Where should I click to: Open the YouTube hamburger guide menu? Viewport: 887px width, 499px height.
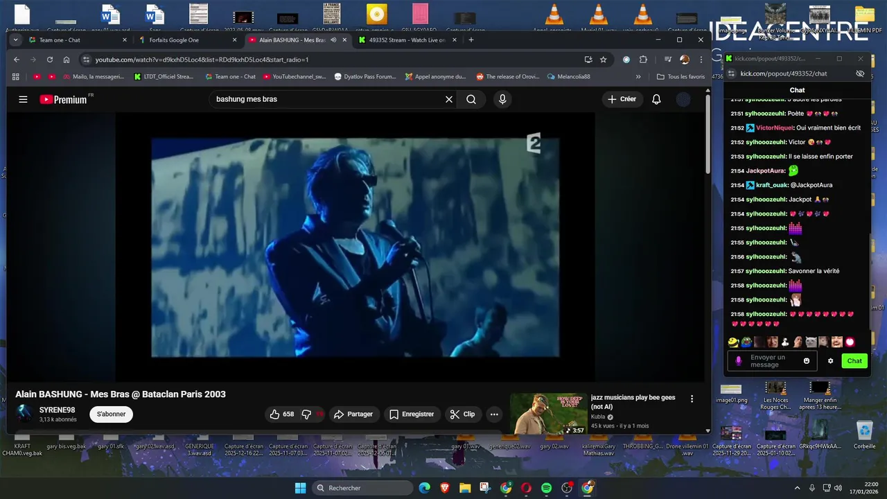click(x=23, y=99)
